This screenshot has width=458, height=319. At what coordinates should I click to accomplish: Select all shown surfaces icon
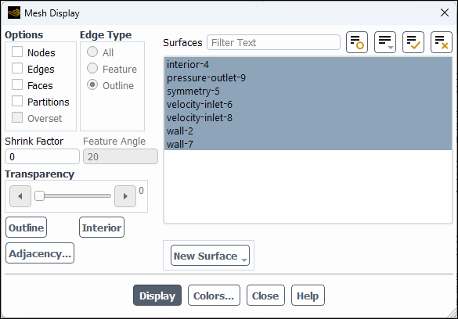point(413,42)
